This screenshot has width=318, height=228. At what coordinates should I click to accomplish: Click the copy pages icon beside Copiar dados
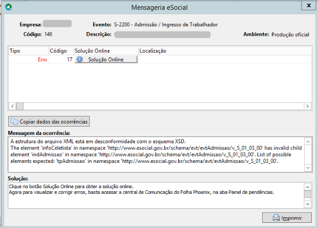click(15, 121)
